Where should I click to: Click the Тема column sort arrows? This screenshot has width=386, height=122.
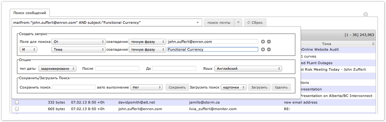pos(373,44)
